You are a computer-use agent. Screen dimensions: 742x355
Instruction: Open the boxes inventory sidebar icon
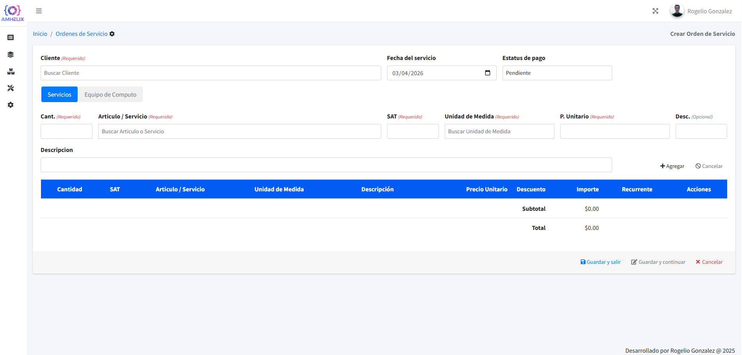[11, 71]
